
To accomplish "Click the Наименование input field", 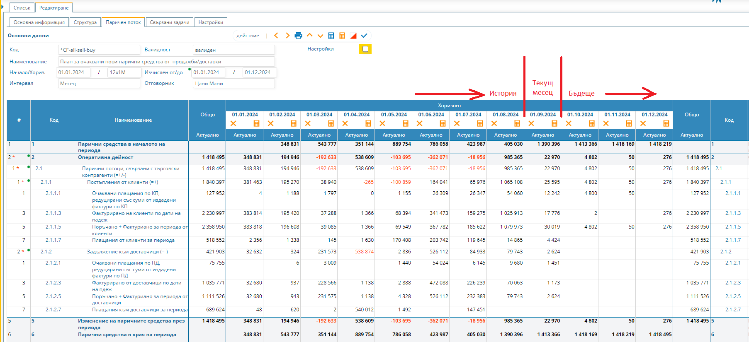I will 166,61.
